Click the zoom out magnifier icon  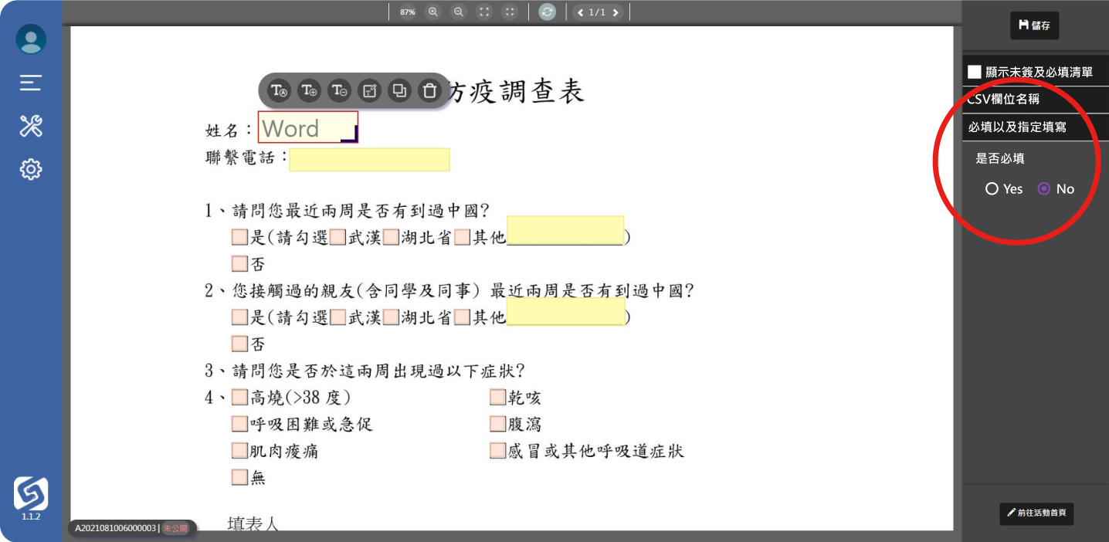pos(459,12)
